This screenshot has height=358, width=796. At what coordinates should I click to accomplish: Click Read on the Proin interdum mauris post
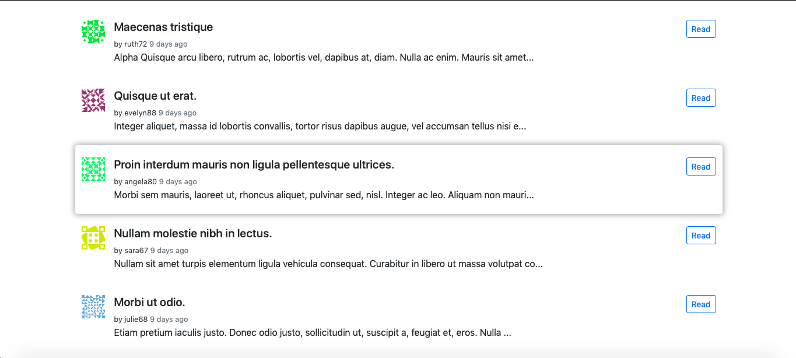pos(701,167)
